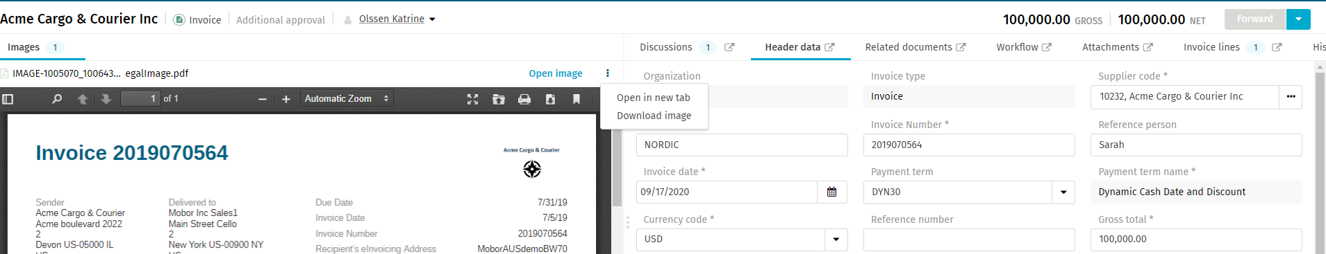
Task: Click the Olssen Katrine user link
Action: (392, 19)
